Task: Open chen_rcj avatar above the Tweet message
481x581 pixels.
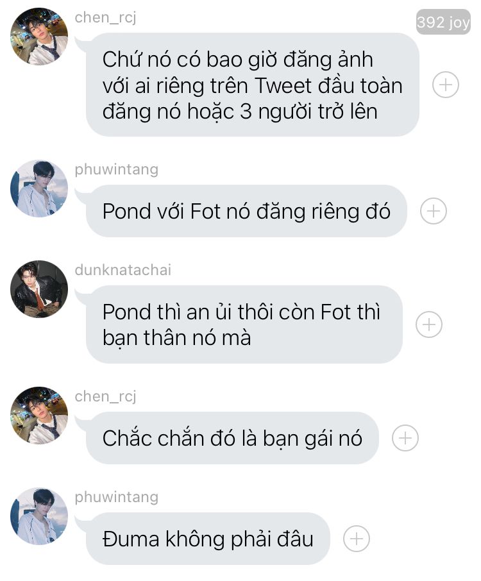Action: pos(39,37)
